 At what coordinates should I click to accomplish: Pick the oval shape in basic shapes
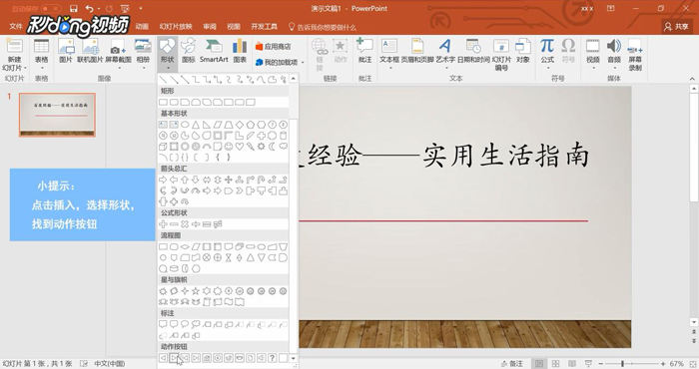[x=185, y=125]
